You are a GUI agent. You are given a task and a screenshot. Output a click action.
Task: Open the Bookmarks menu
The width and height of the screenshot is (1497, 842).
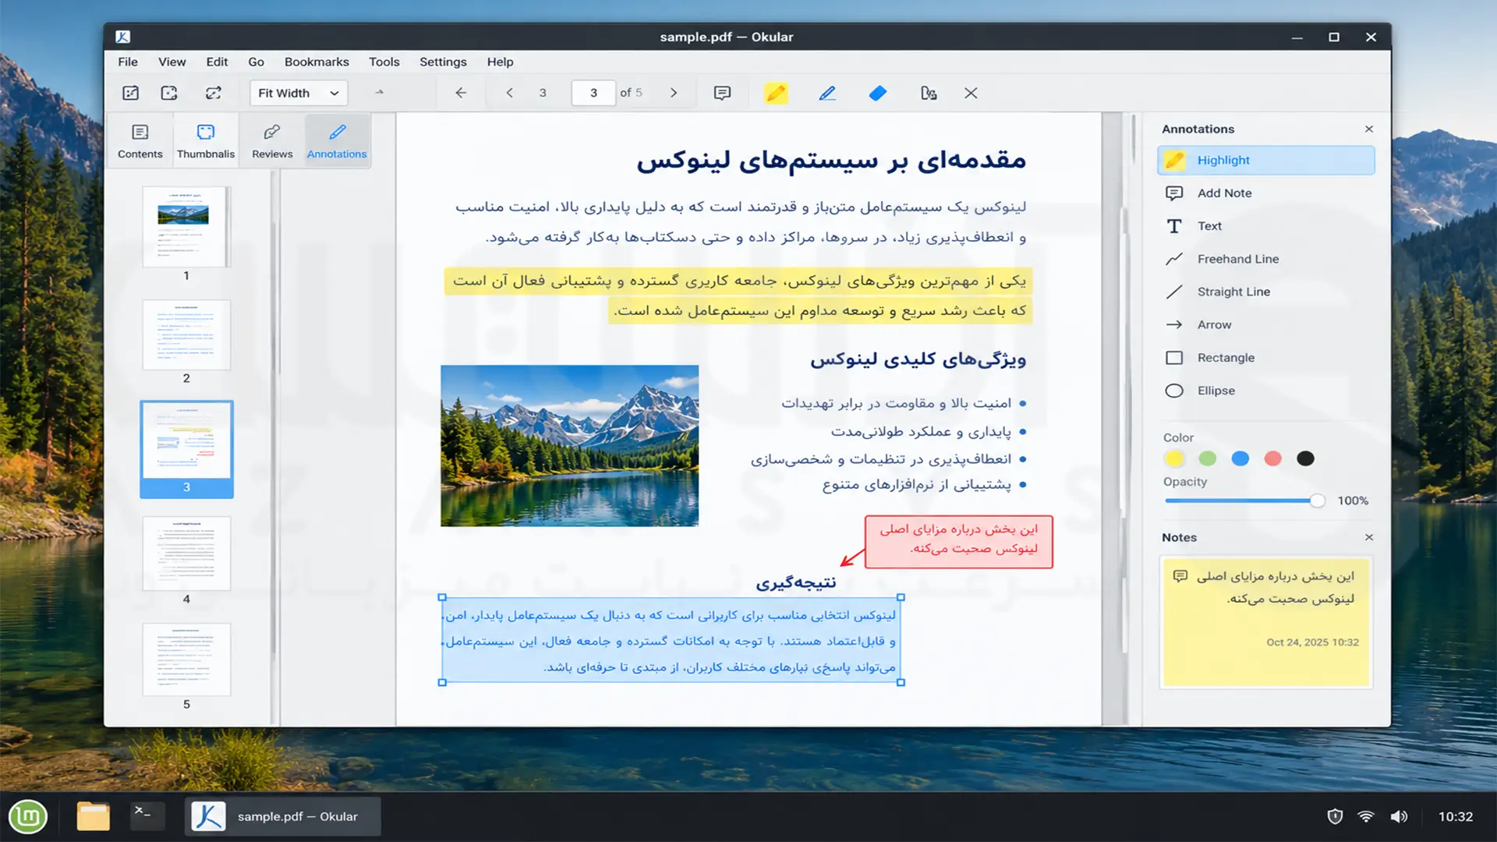coord(317,62)
